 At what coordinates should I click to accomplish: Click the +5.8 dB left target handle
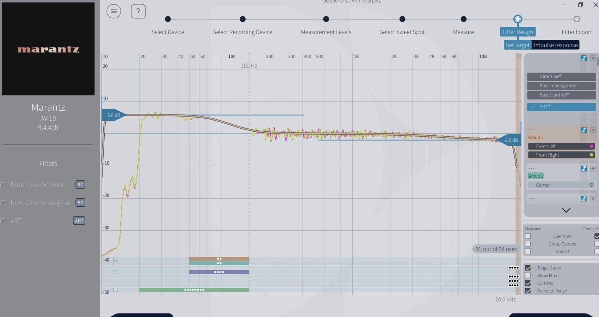[x=113, y=115]
